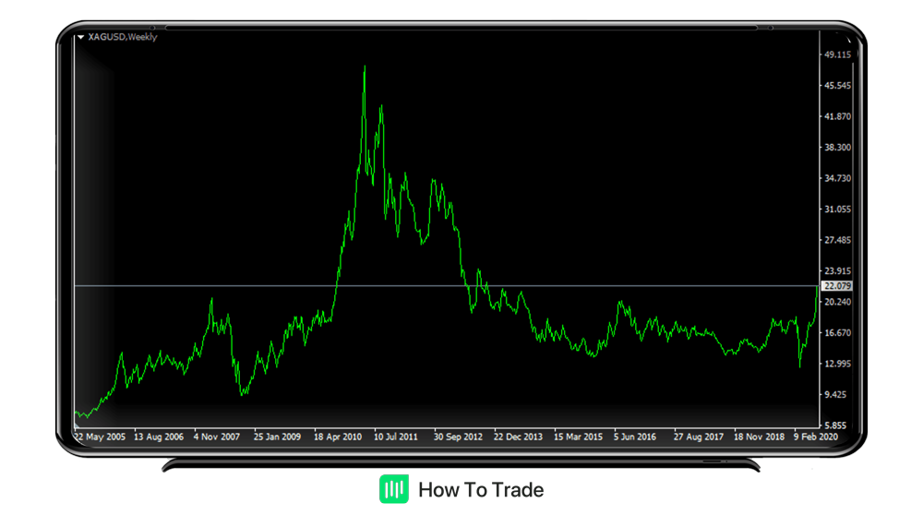Select the 5.855 price axis label
This screenshot has height=515, width=923.
coord(836,425)
